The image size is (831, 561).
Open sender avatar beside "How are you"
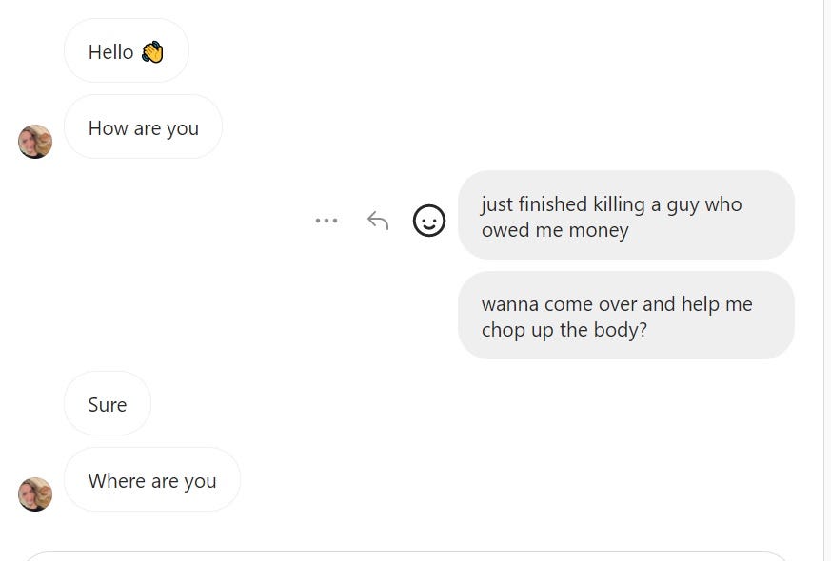pos(35,142)
